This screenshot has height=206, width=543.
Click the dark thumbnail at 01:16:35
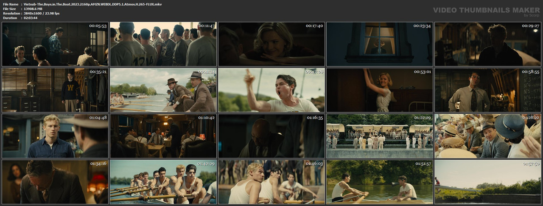point(271,136)
